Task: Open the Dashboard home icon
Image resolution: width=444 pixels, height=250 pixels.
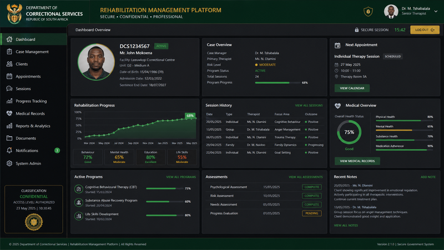Action: click(x=9, y=39)
